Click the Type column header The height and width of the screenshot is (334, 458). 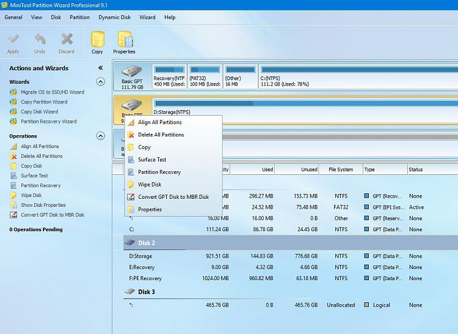coord(385,169)
